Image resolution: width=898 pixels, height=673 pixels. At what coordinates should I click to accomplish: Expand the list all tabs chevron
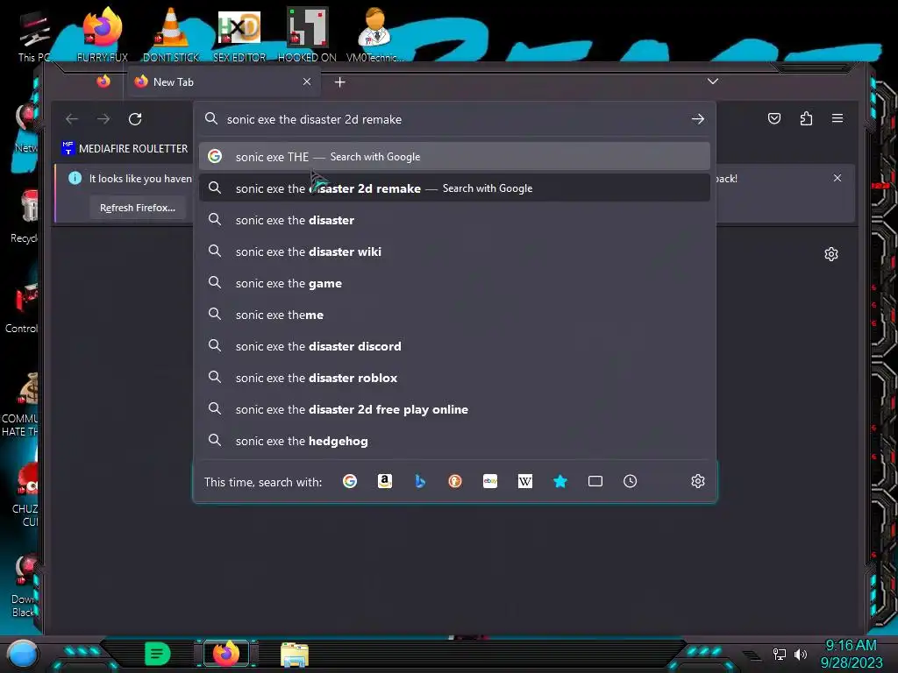coord(712,81)
